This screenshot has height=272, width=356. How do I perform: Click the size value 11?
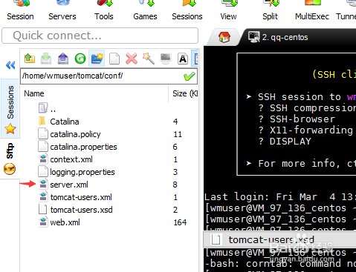[178, 134]
